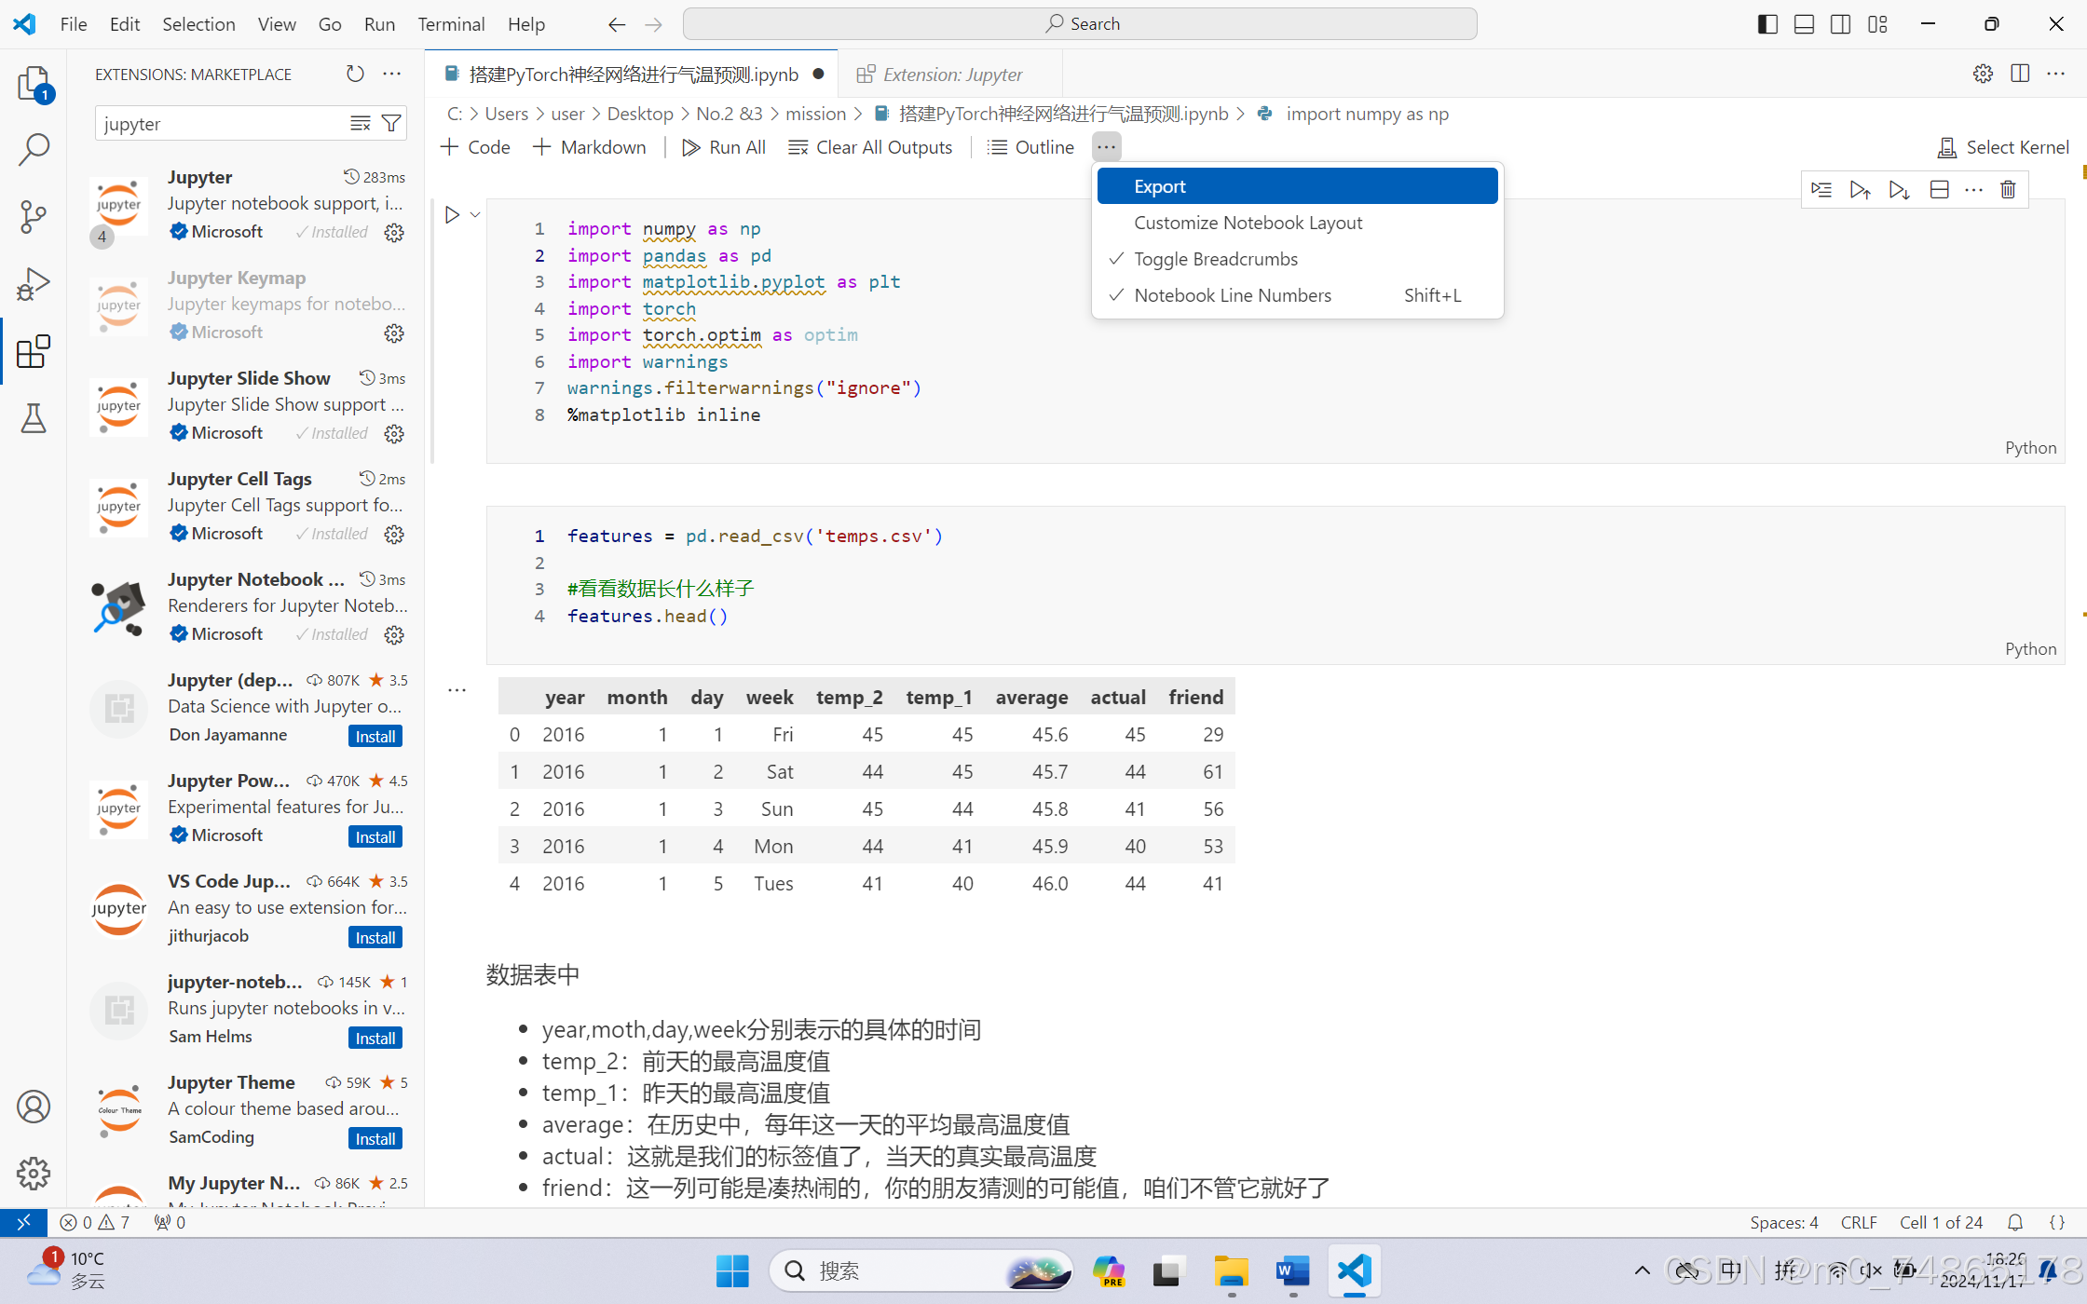Screen dimensions: 2087x1304
Task: Toggle the primary sidebar visibility
Action: 1766,23
